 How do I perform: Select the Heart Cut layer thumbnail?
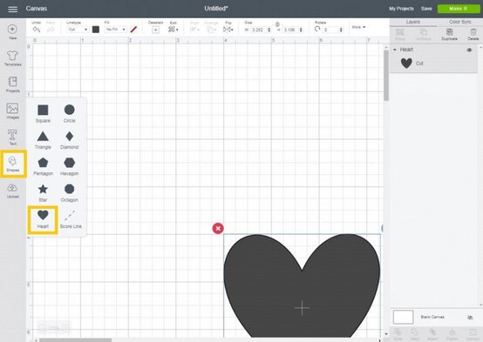406,63
